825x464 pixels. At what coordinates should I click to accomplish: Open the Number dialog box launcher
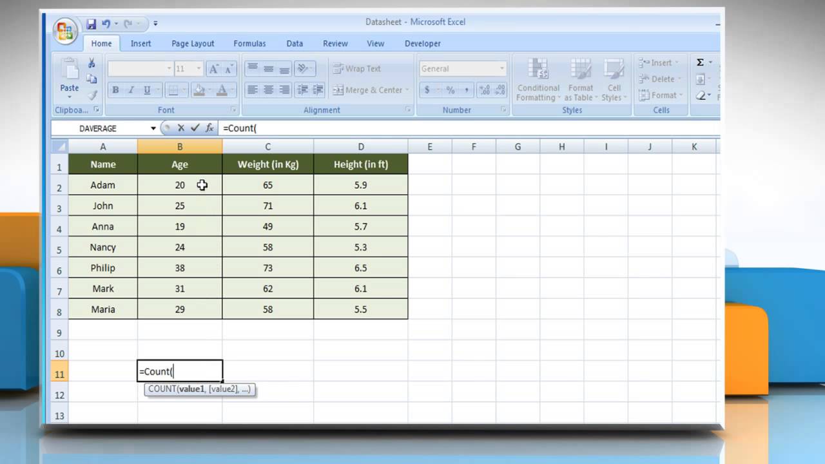(x=504, y=110)
